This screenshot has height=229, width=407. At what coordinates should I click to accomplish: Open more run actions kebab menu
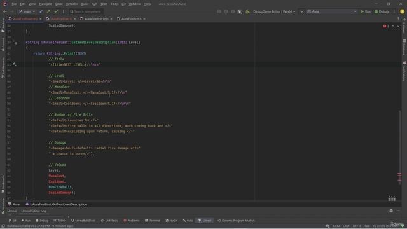point(394,11)
